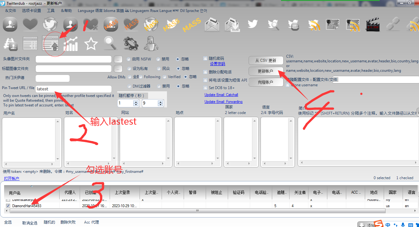Click the magnifying glass search icon

coord(110,43)
